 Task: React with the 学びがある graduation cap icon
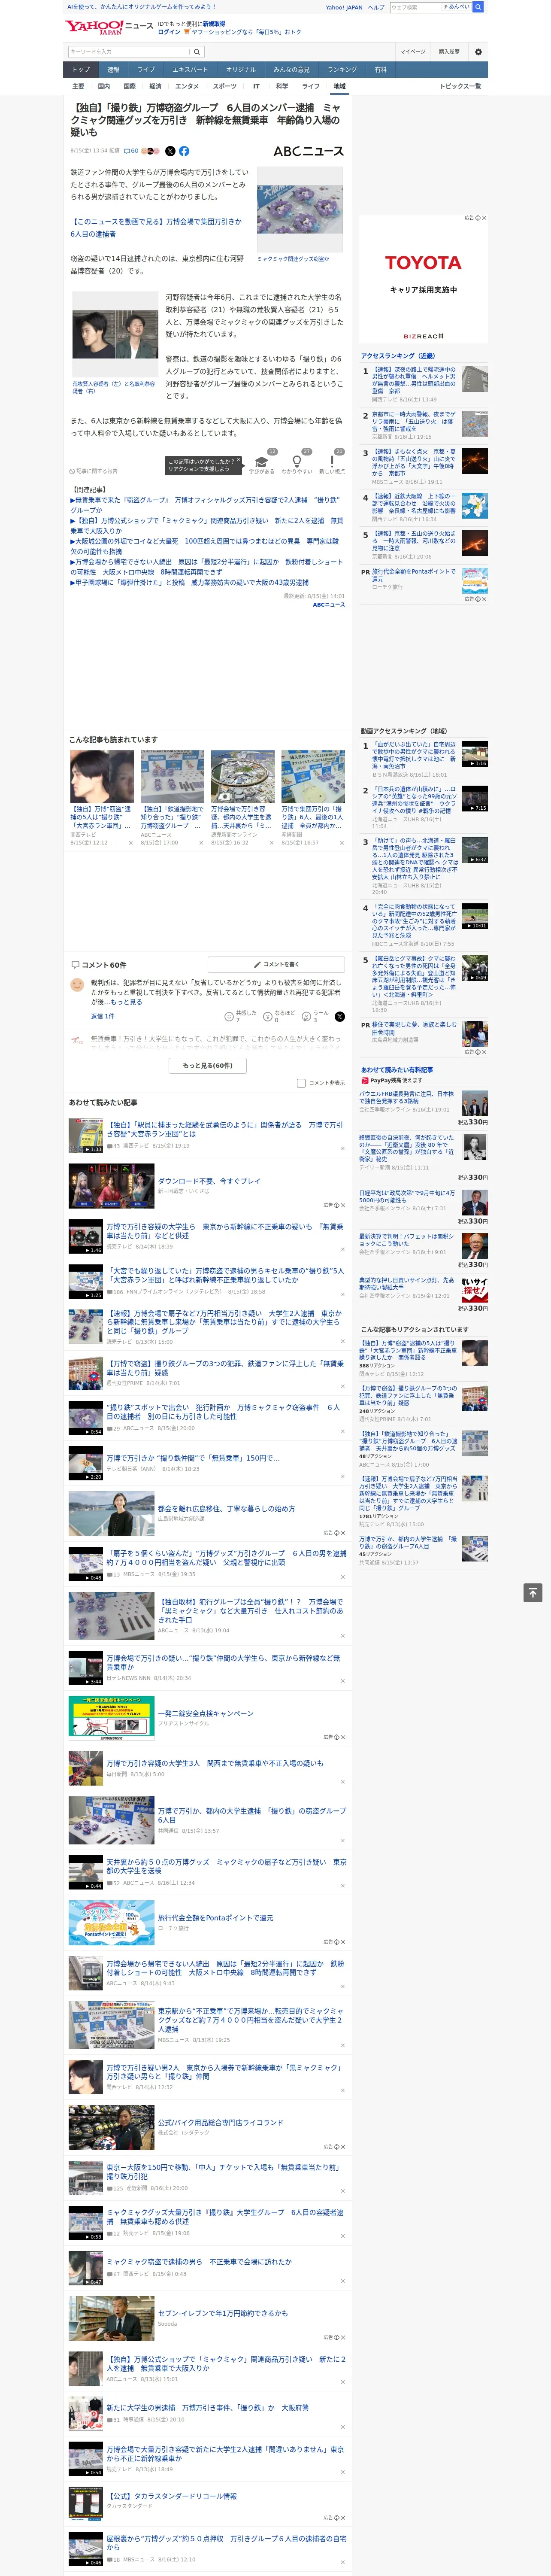(x=262, y=463)
